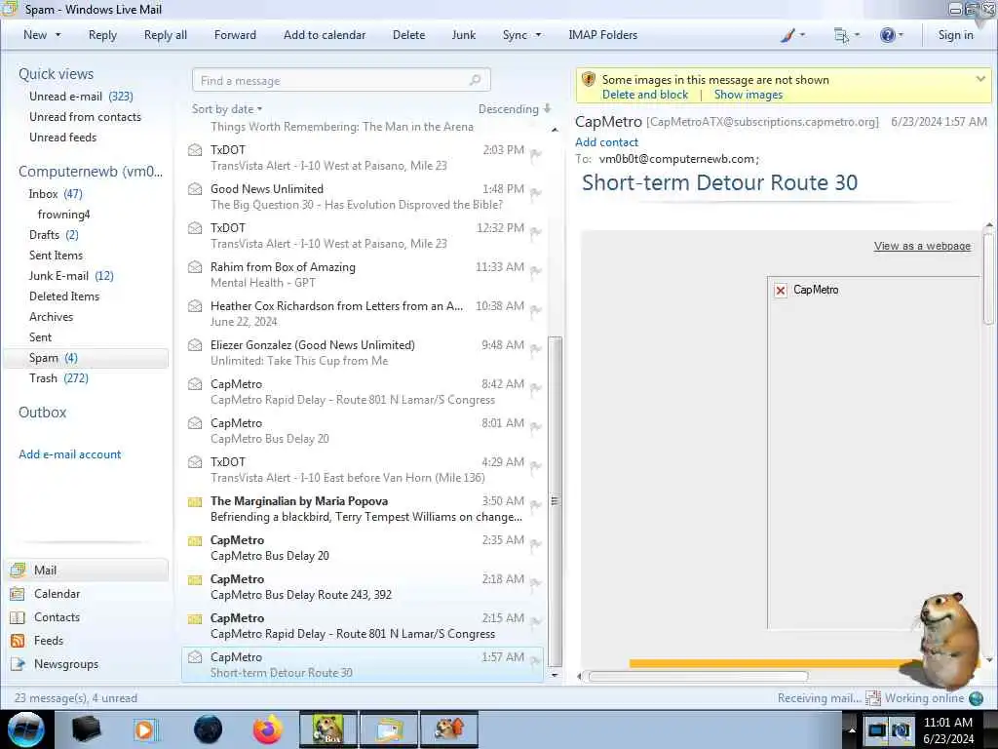
Task: Click the Contacts shortcut icon
Action: [18, 617]
